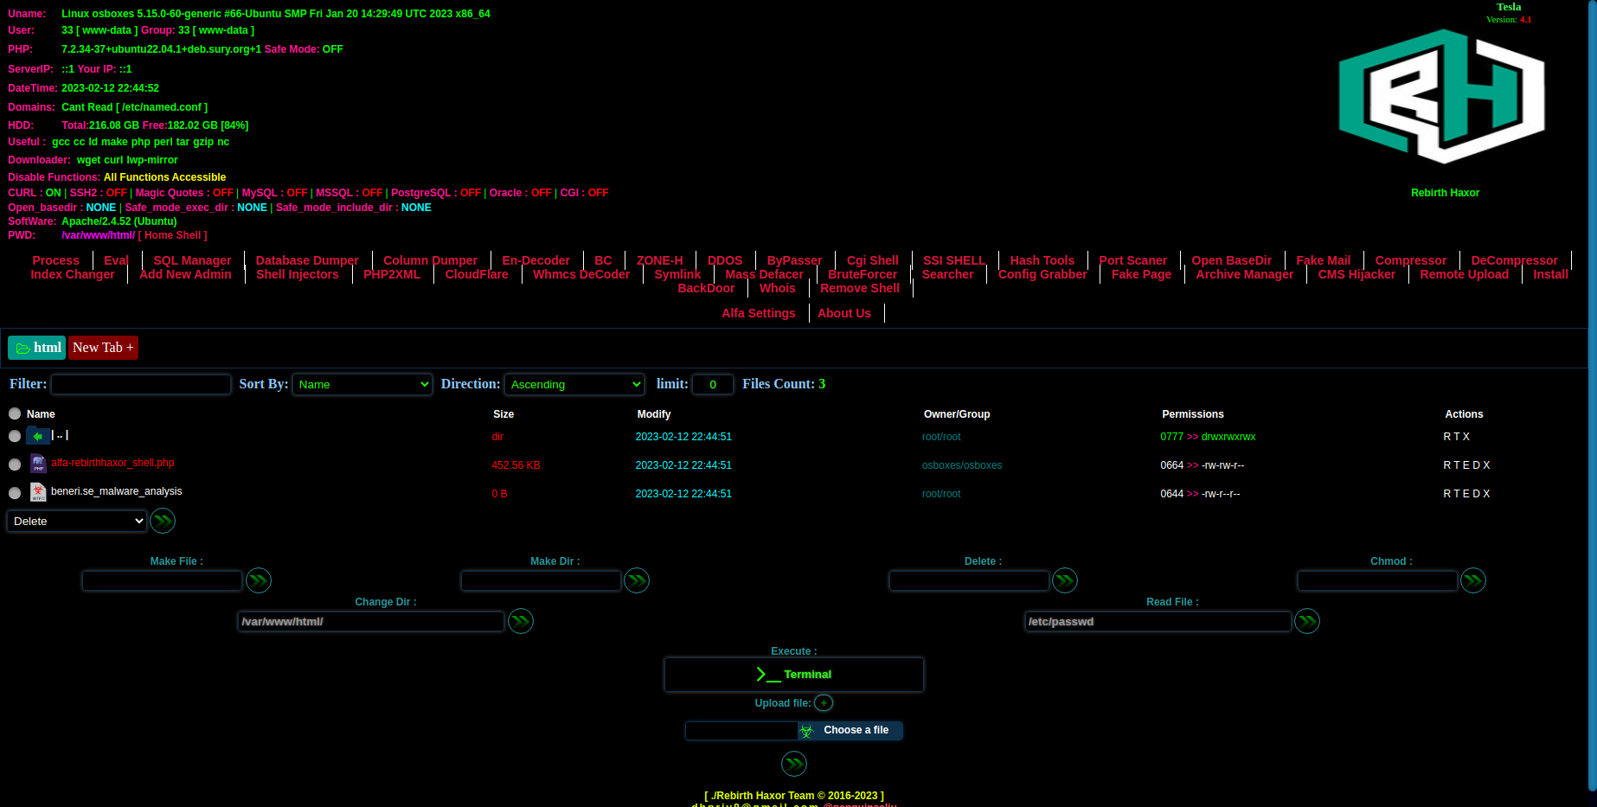Screen dimensions: 1597x807
Task: Click the go button next to Make File
Action: [x=259, y=580]
